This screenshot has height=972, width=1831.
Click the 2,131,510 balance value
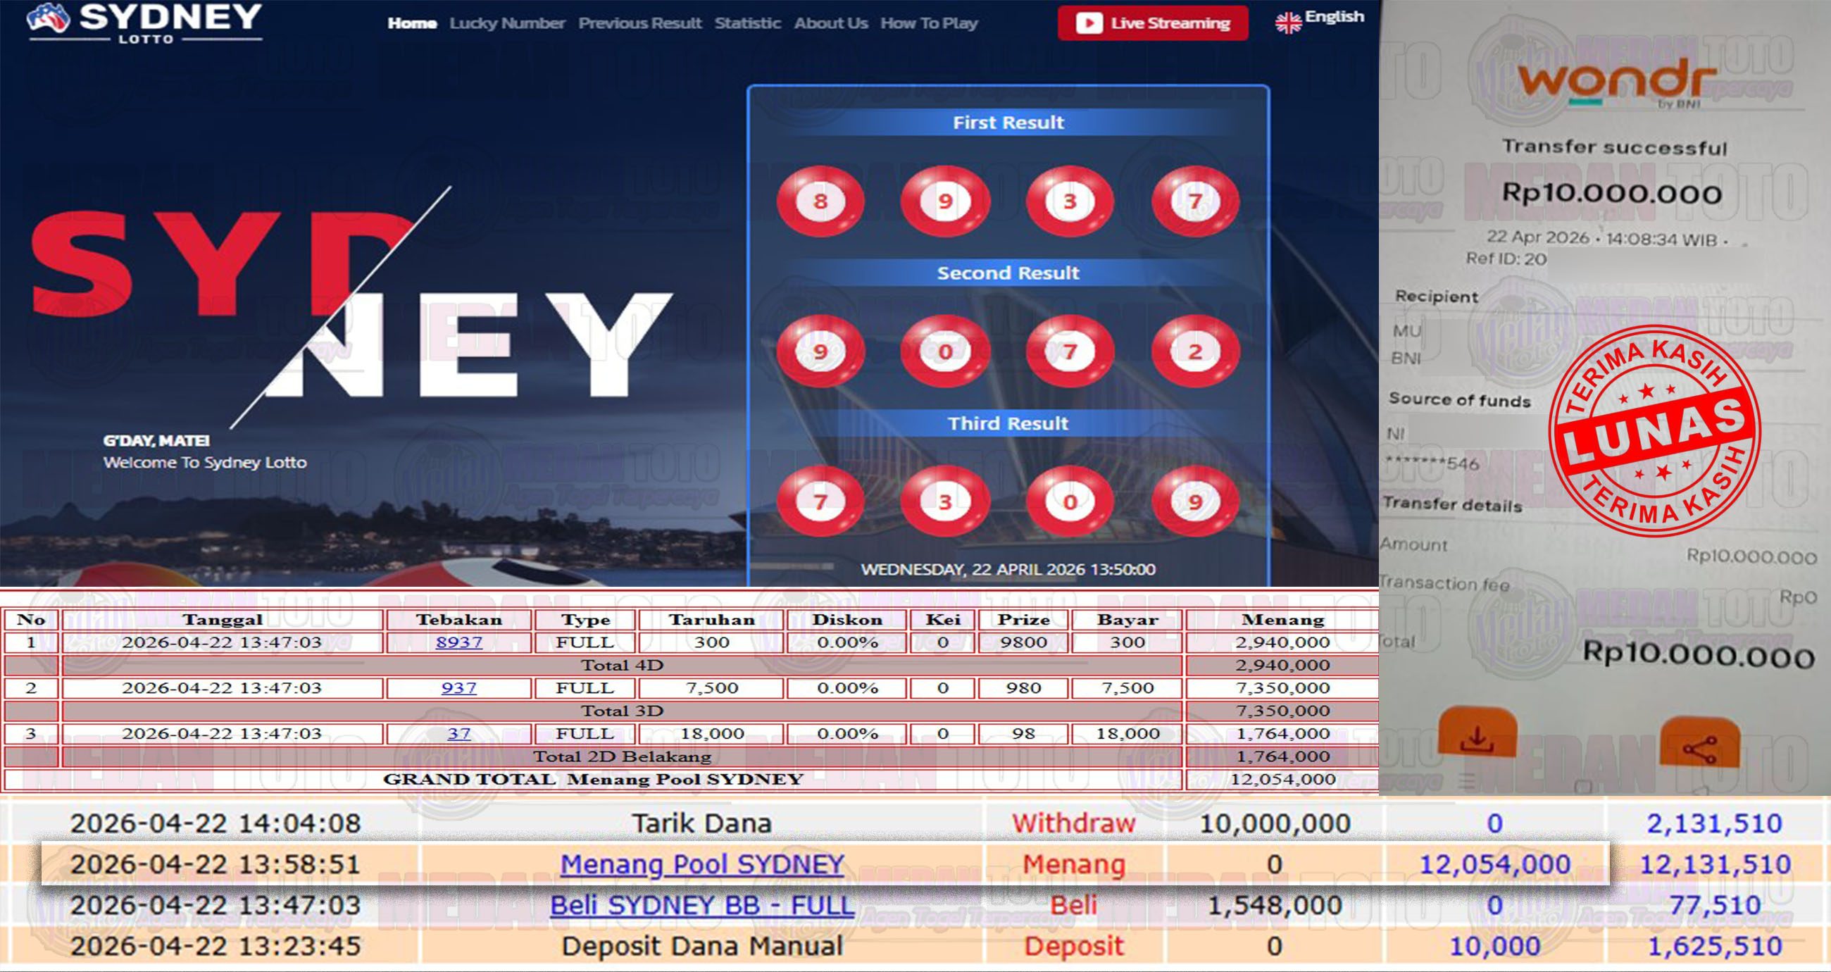click(x=1714, y=823)
